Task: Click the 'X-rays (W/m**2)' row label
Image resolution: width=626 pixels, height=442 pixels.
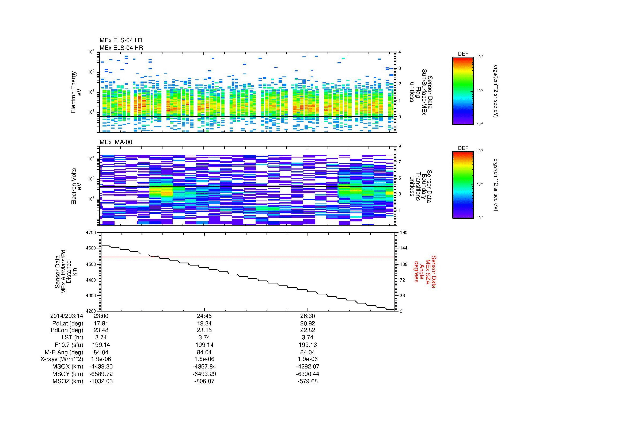Action: point(62,359)
